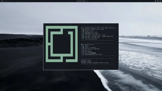Click the terminal icon beside foot 1.27.0

(x=83, y=50)
